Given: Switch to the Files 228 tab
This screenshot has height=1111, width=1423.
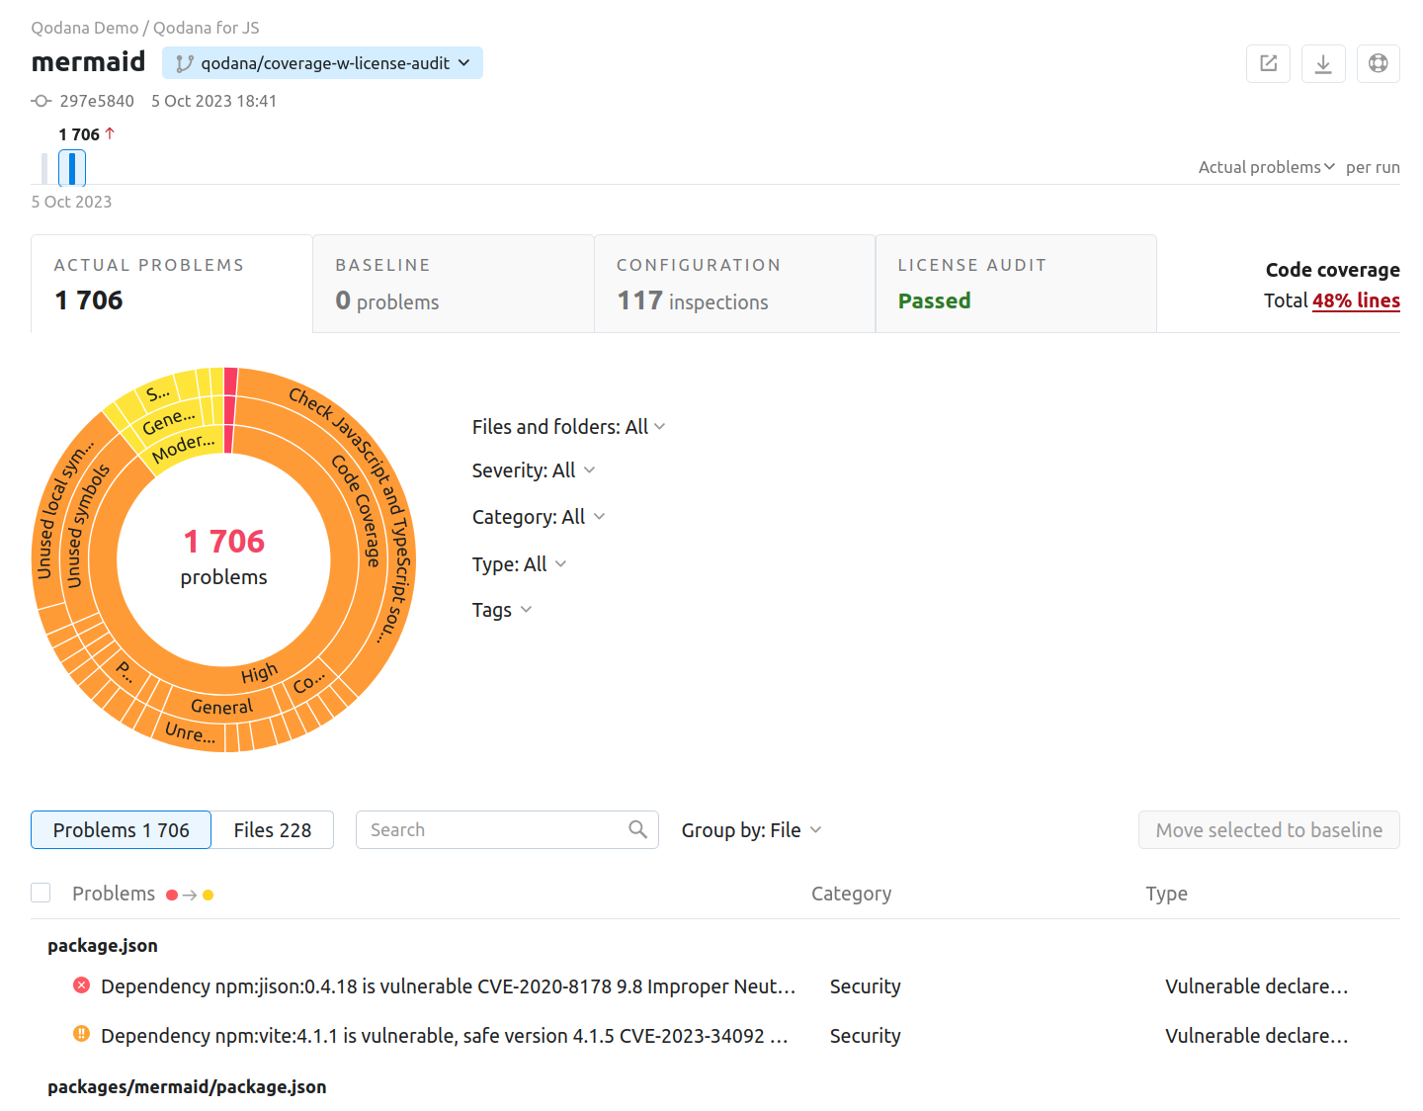Looking at the screenshot, I should [x=272, y=830].
